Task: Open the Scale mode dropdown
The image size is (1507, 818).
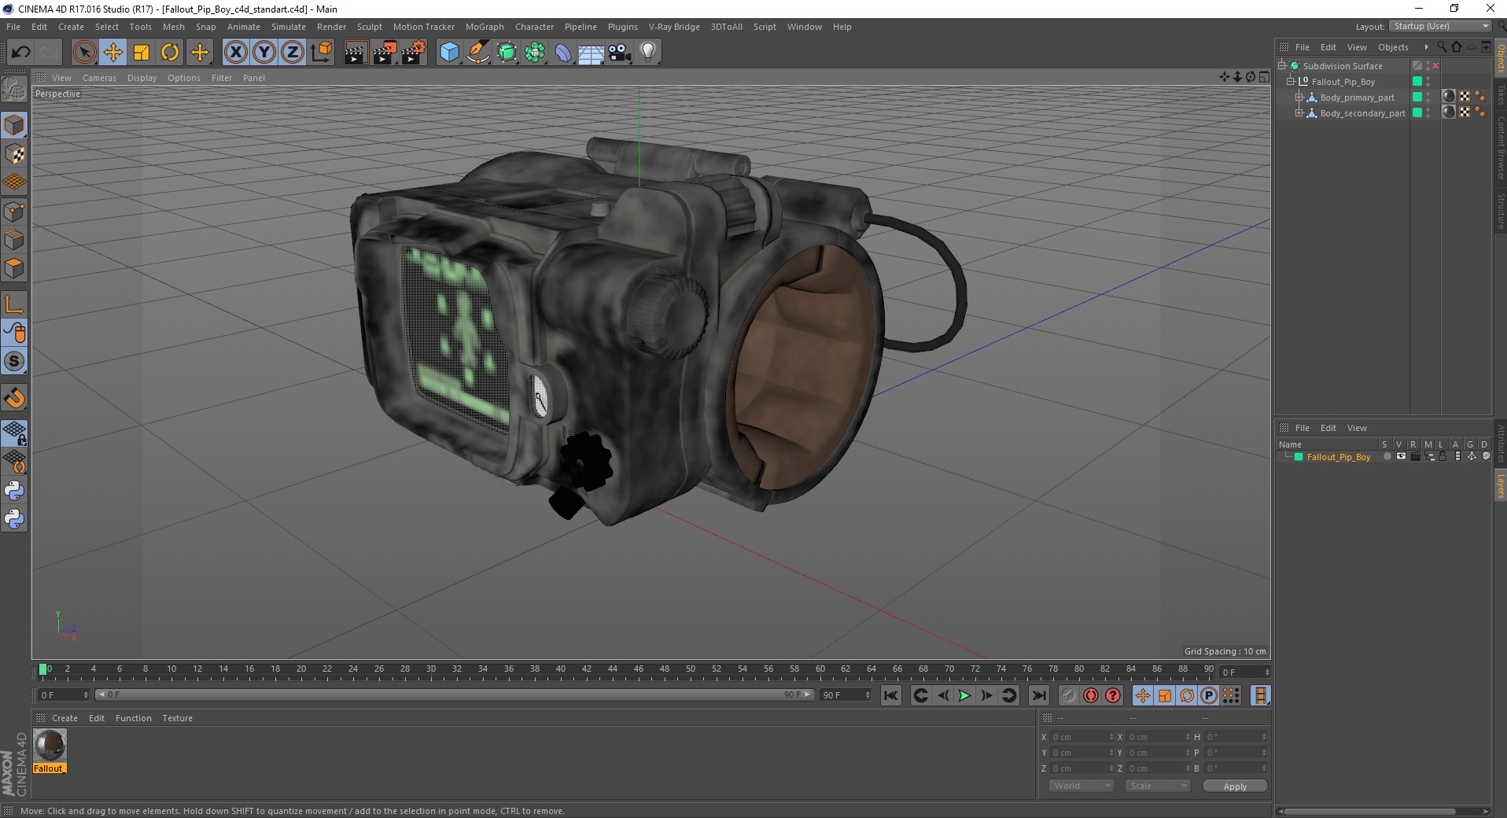Action: click(x=1157, y=786)
